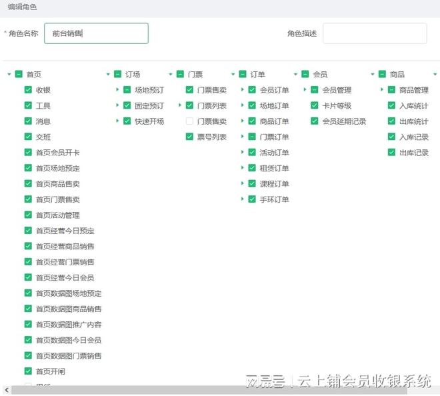
Task: Expand the 场地预订 node
Action: 117,90
